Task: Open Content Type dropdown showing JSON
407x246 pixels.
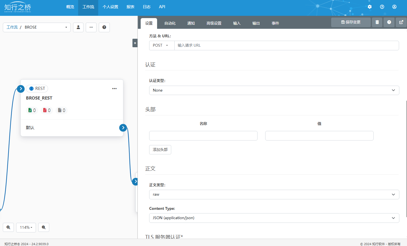Action: tap(274, 218)
